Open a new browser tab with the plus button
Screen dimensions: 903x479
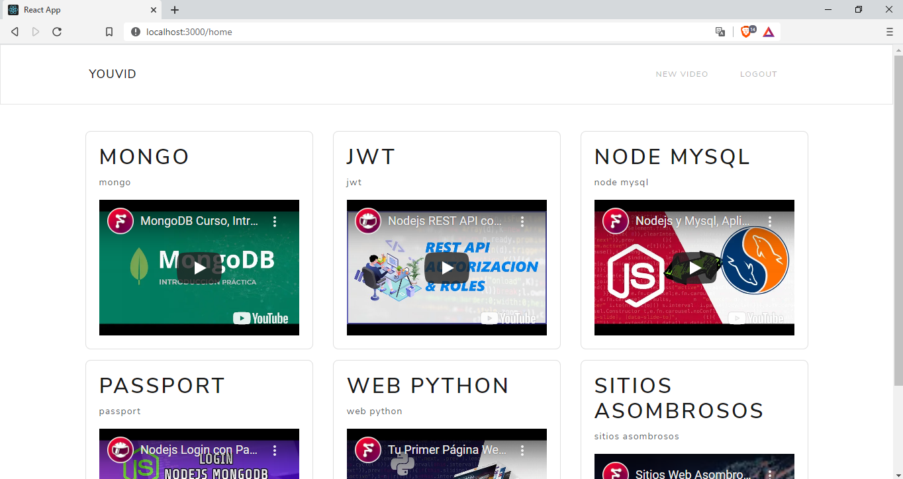[174, 10]
